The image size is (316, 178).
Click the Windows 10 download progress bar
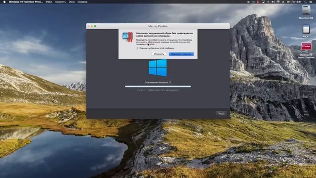(x=158, y=87)
